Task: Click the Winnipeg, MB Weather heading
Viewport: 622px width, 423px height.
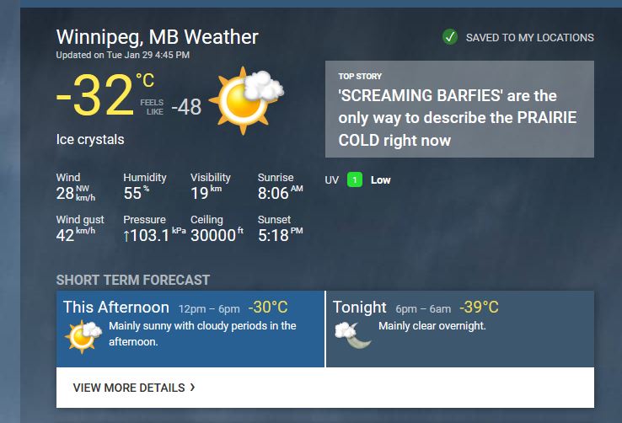Action: [x=157, y=37]
